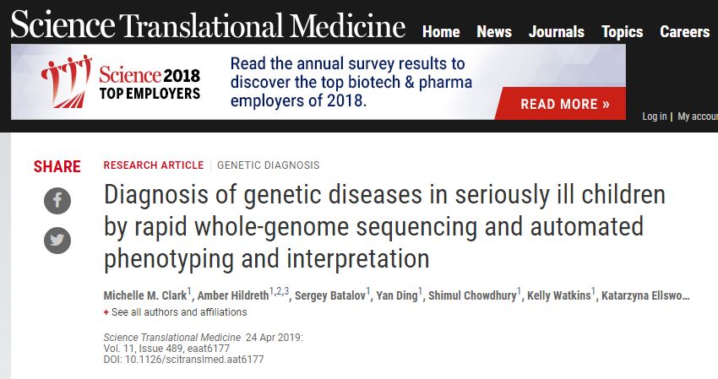Open author Michelle M. Clark link
Image resolution: width=718 pixels, height=379 pixels.
point(144,295)
